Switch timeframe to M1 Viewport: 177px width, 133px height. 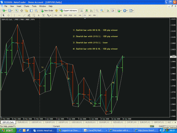click(56, 15)
